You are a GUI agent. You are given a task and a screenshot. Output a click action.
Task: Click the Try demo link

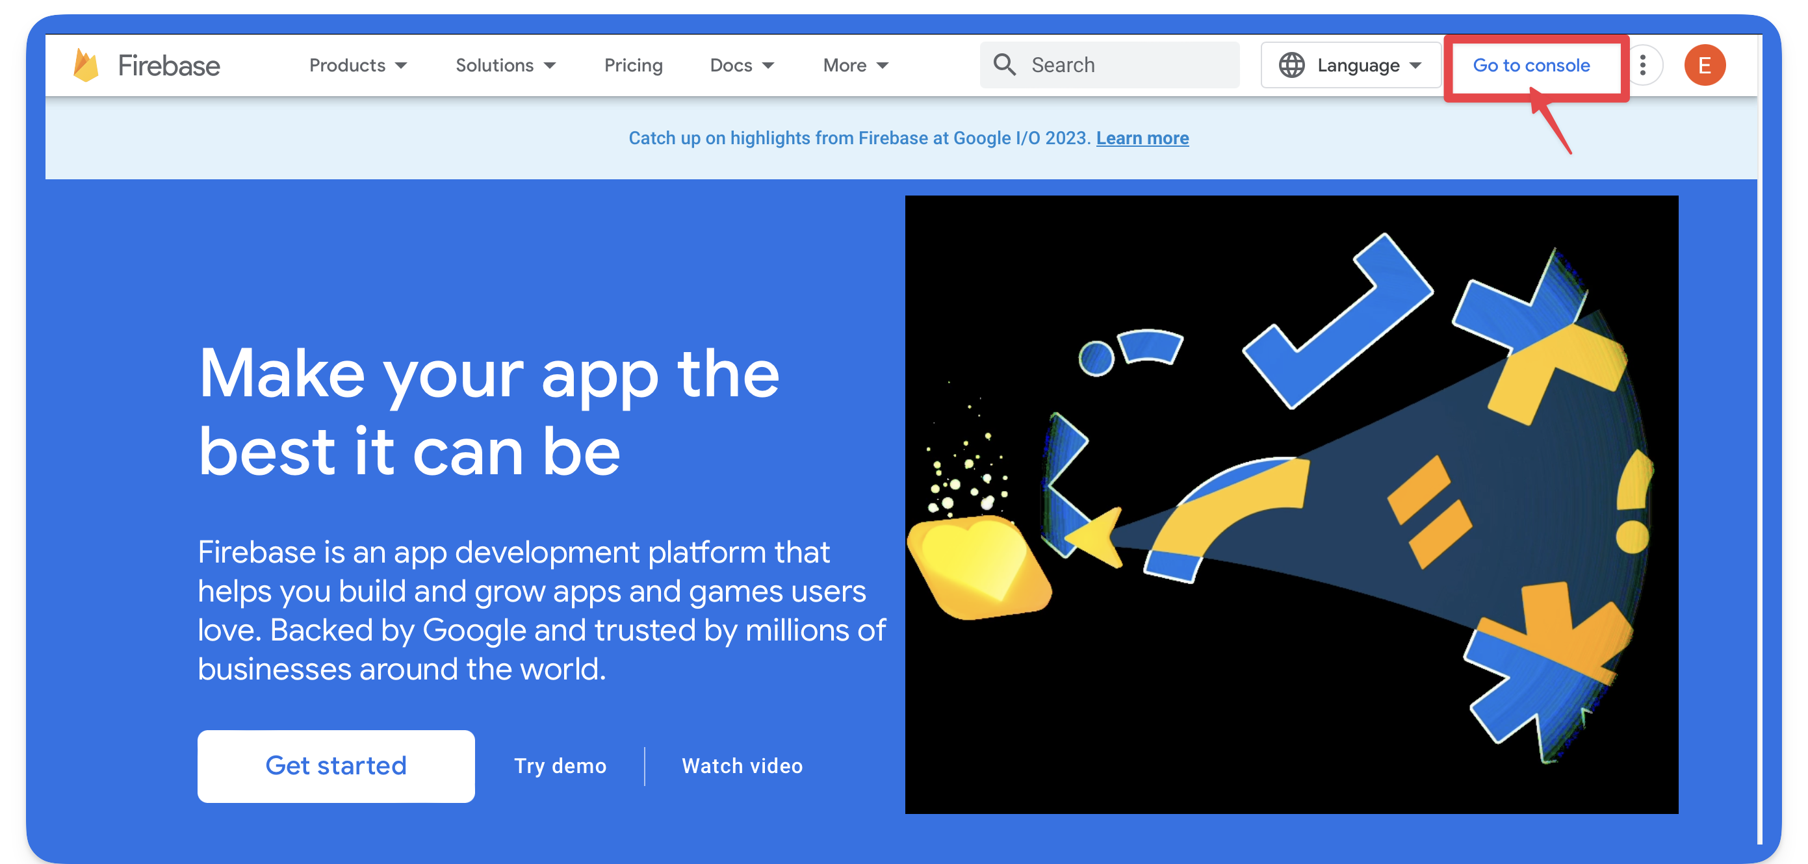point(560,766)
